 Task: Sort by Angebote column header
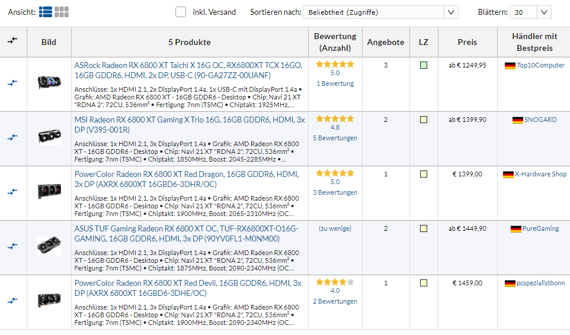point(386,42)
